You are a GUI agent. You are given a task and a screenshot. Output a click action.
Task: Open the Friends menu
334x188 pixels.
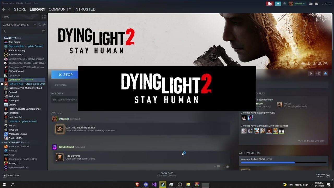[x=20, y=3]
